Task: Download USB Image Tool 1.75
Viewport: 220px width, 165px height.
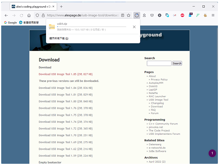Action: point(66,115)
